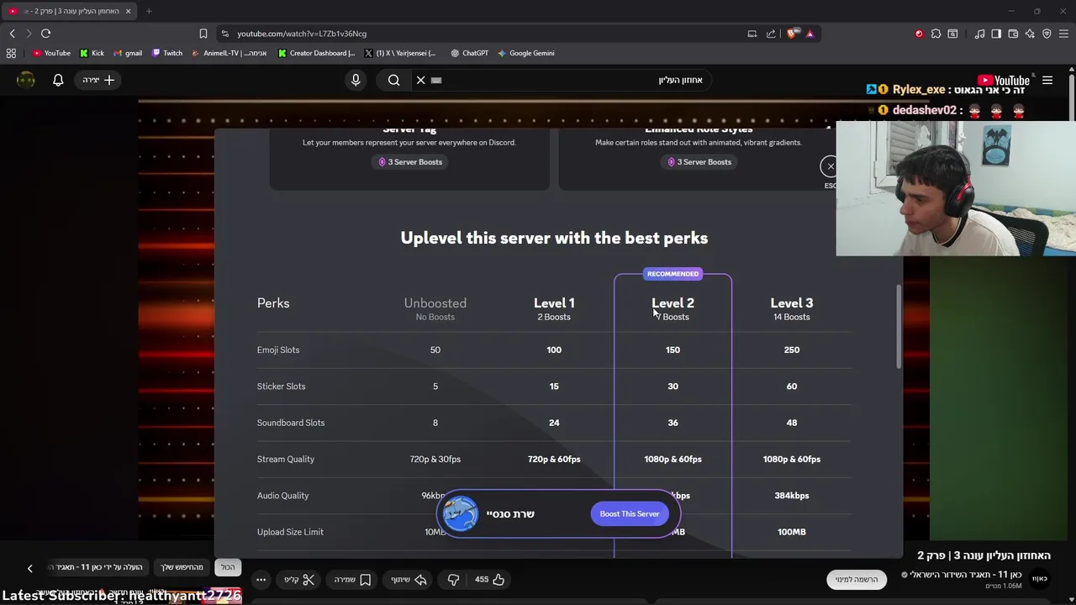Click the Clip (קליפ) scissors button
The image size is (1076, 605).
click(299, 579)
